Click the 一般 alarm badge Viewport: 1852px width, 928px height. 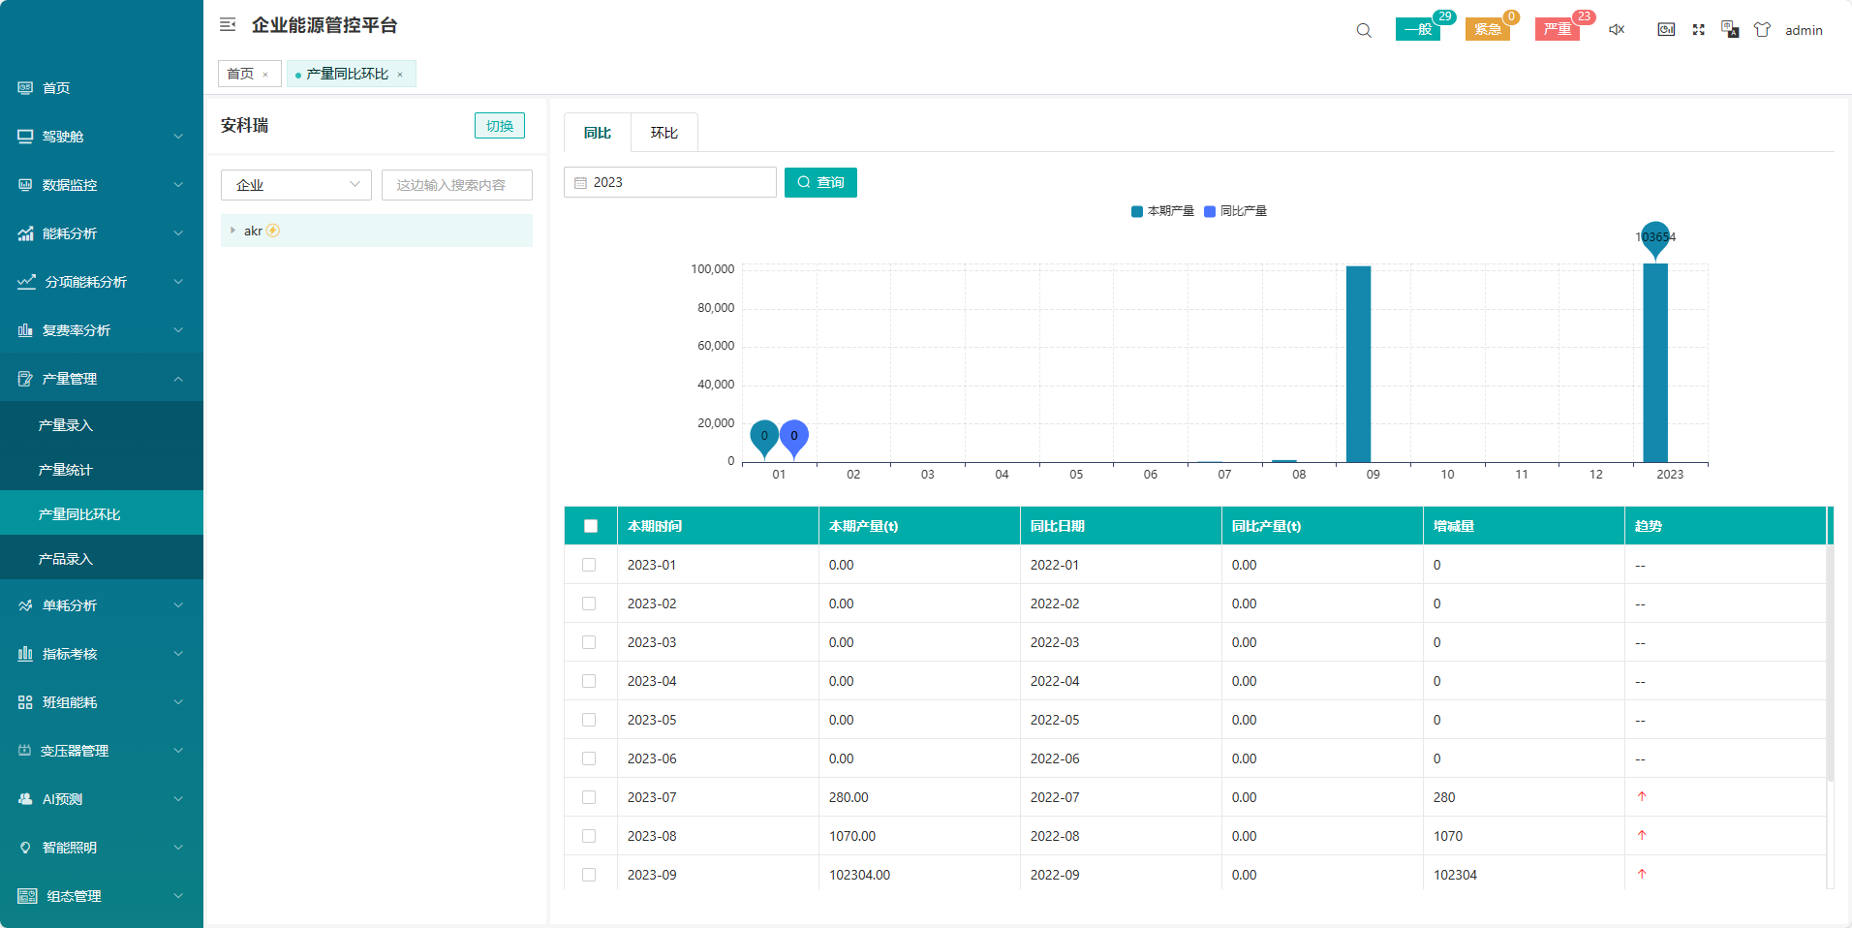click(1417, 29)
